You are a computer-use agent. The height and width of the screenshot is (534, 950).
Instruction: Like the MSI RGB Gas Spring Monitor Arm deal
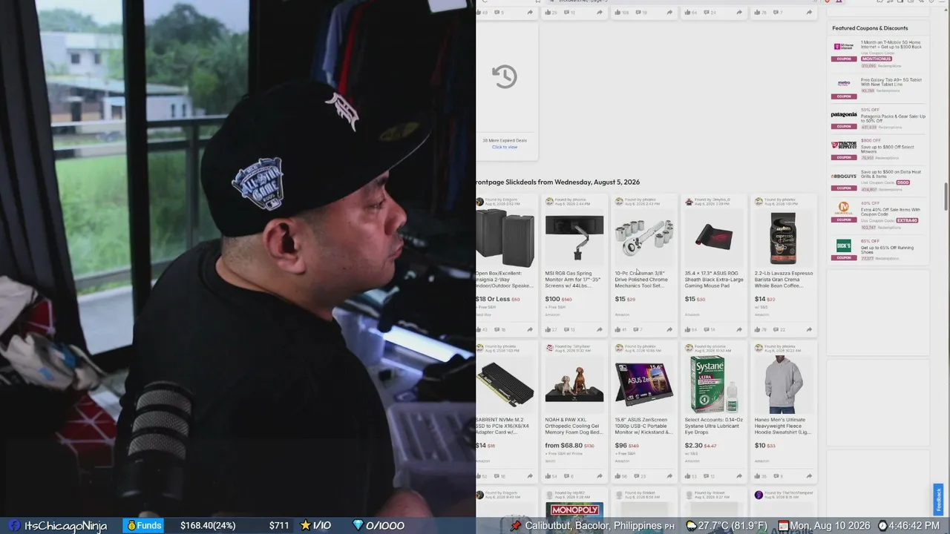(548, 329)
